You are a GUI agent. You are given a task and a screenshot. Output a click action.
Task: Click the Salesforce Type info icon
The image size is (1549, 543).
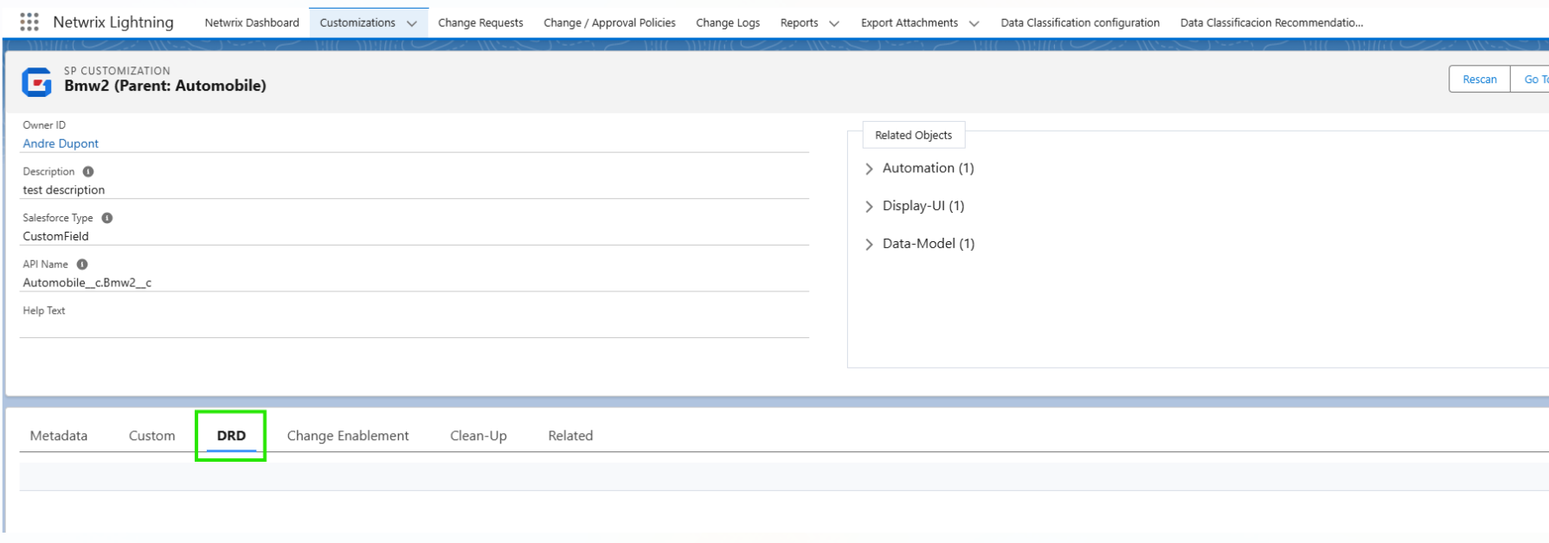point(107,218)
